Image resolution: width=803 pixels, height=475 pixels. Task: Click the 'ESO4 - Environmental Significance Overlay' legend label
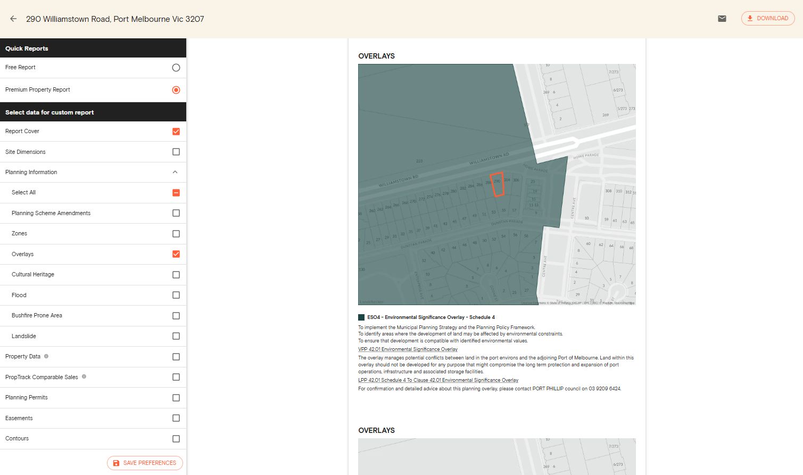[431, 317]
